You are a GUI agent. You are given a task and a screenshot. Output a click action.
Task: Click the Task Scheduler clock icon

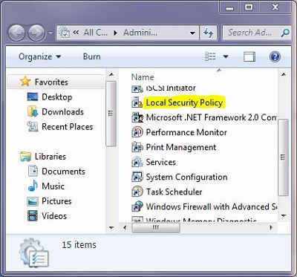point(137,192)
